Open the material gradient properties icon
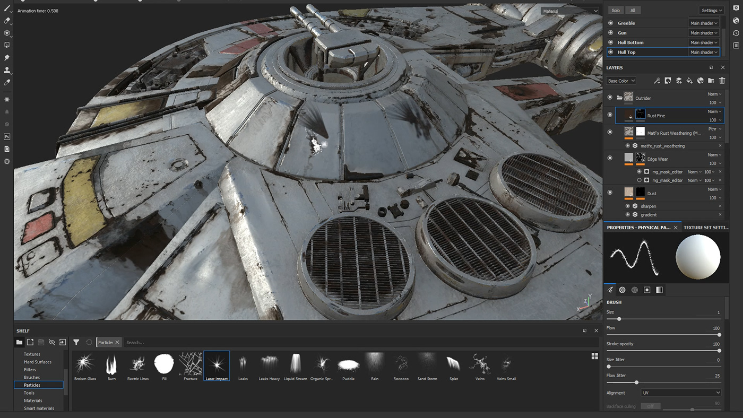Image resolution: width=743 pixels, height=418 pixels. [x=659, y=290]
